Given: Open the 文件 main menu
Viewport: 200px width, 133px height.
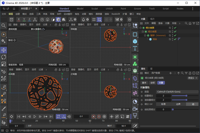Looking at the screenshot, I should tap(4, 14).
